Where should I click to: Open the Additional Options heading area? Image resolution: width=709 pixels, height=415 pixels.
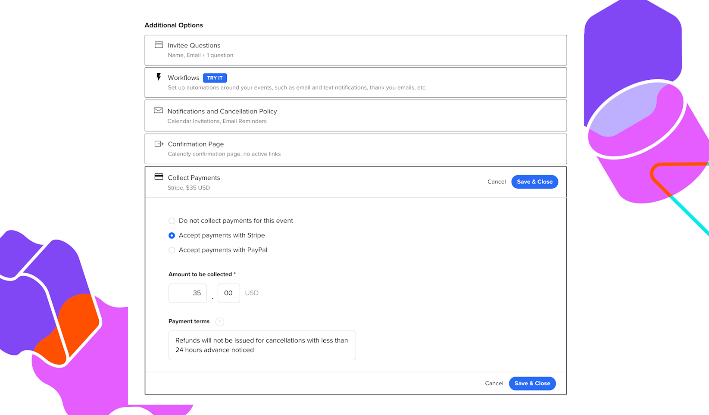coord(174,25)
